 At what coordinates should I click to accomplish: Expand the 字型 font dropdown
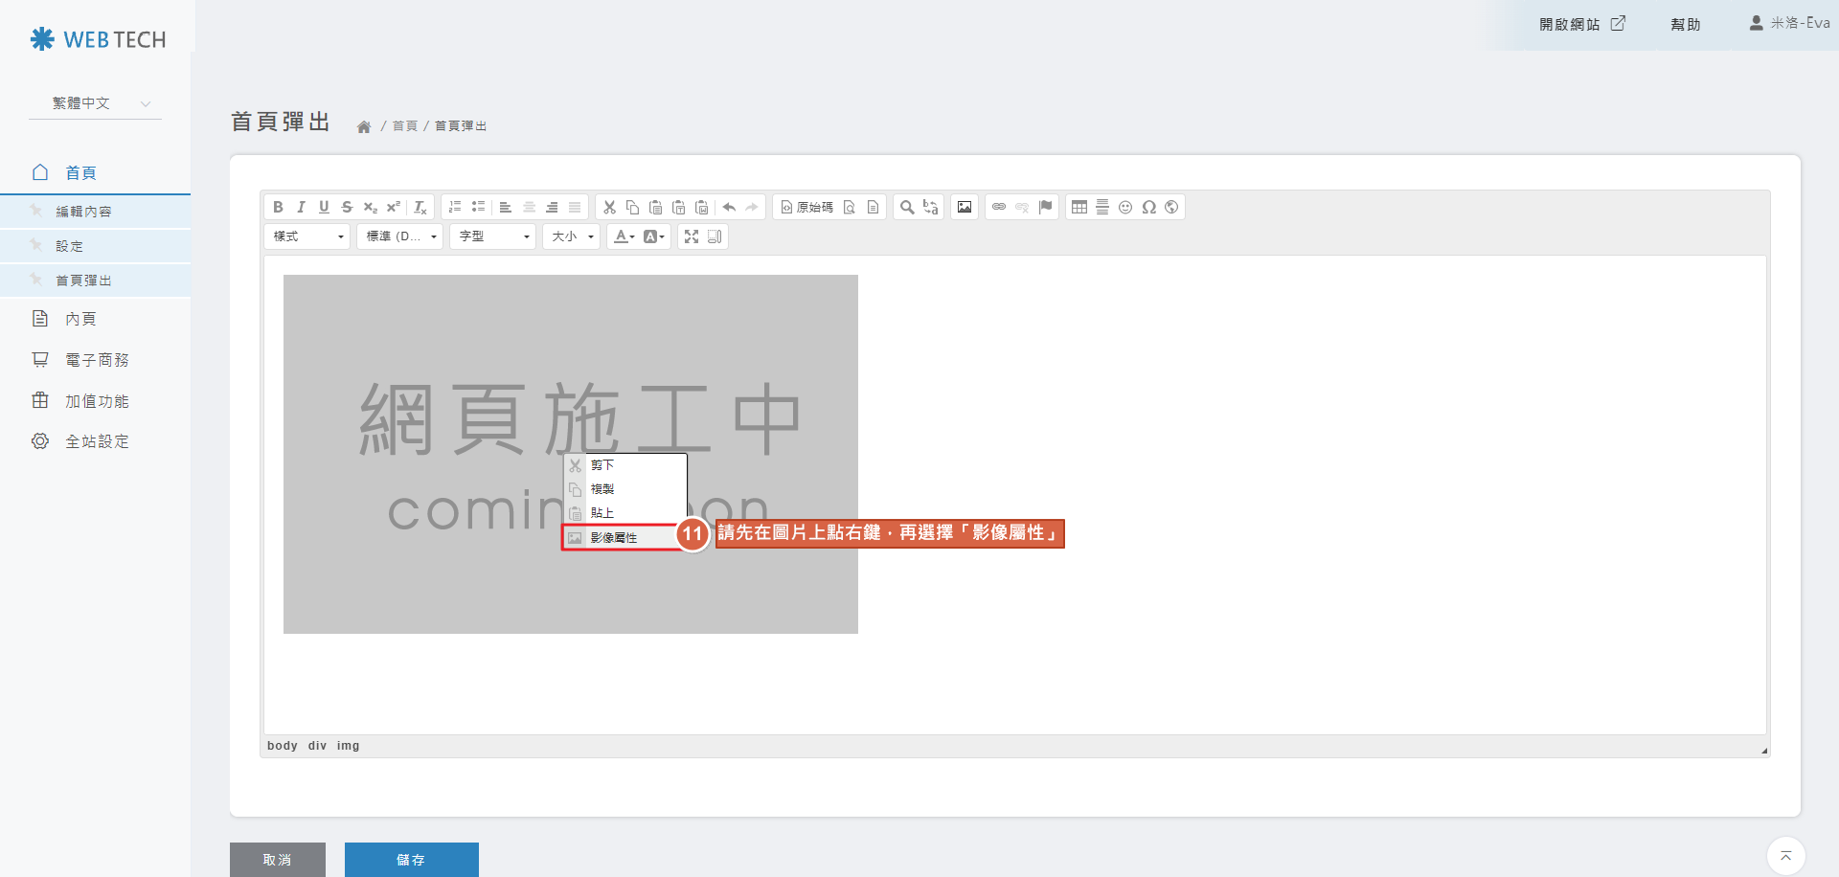pos(493,236)
